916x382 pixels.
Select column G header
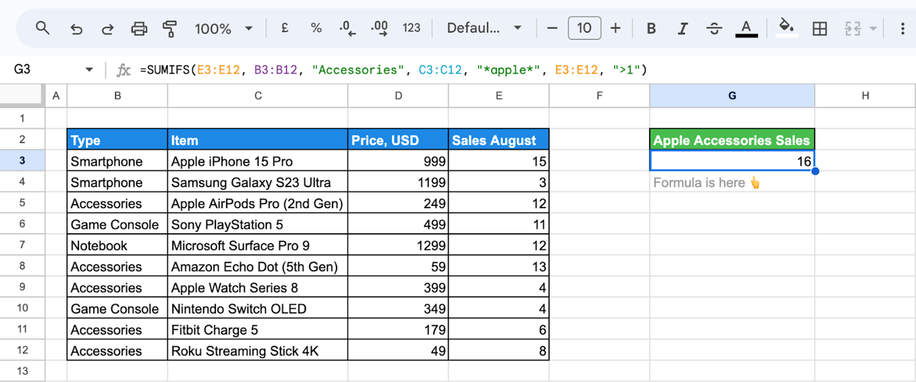pyautogui.click(x=732, y=96)
